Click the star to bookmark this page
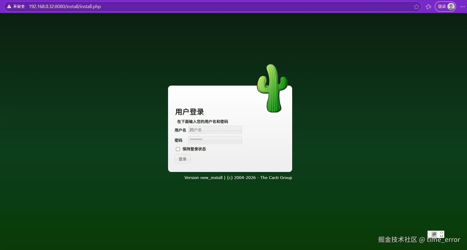467x250 pixels. tap(416, 7)
